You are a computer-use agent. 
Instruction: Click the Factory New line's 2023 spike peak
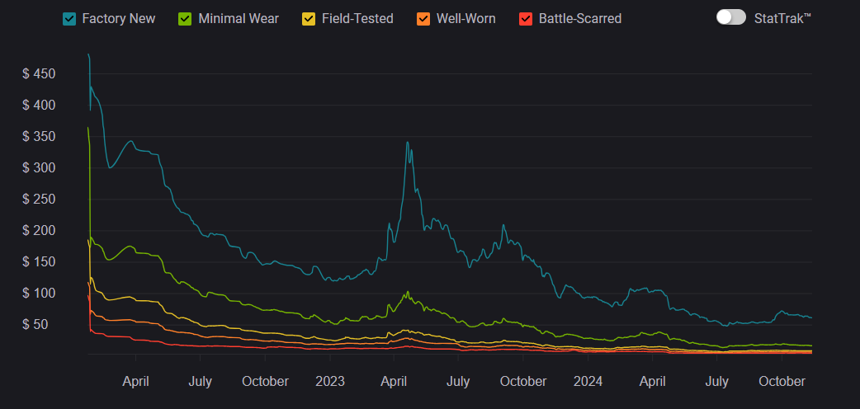coord(407,143)
